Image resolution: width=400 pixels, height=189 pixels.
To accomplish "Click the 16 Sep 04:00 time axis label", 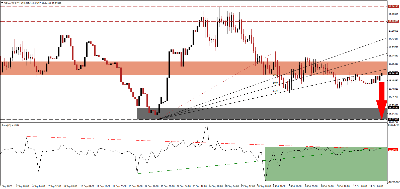I will click(x=135, y=186).
